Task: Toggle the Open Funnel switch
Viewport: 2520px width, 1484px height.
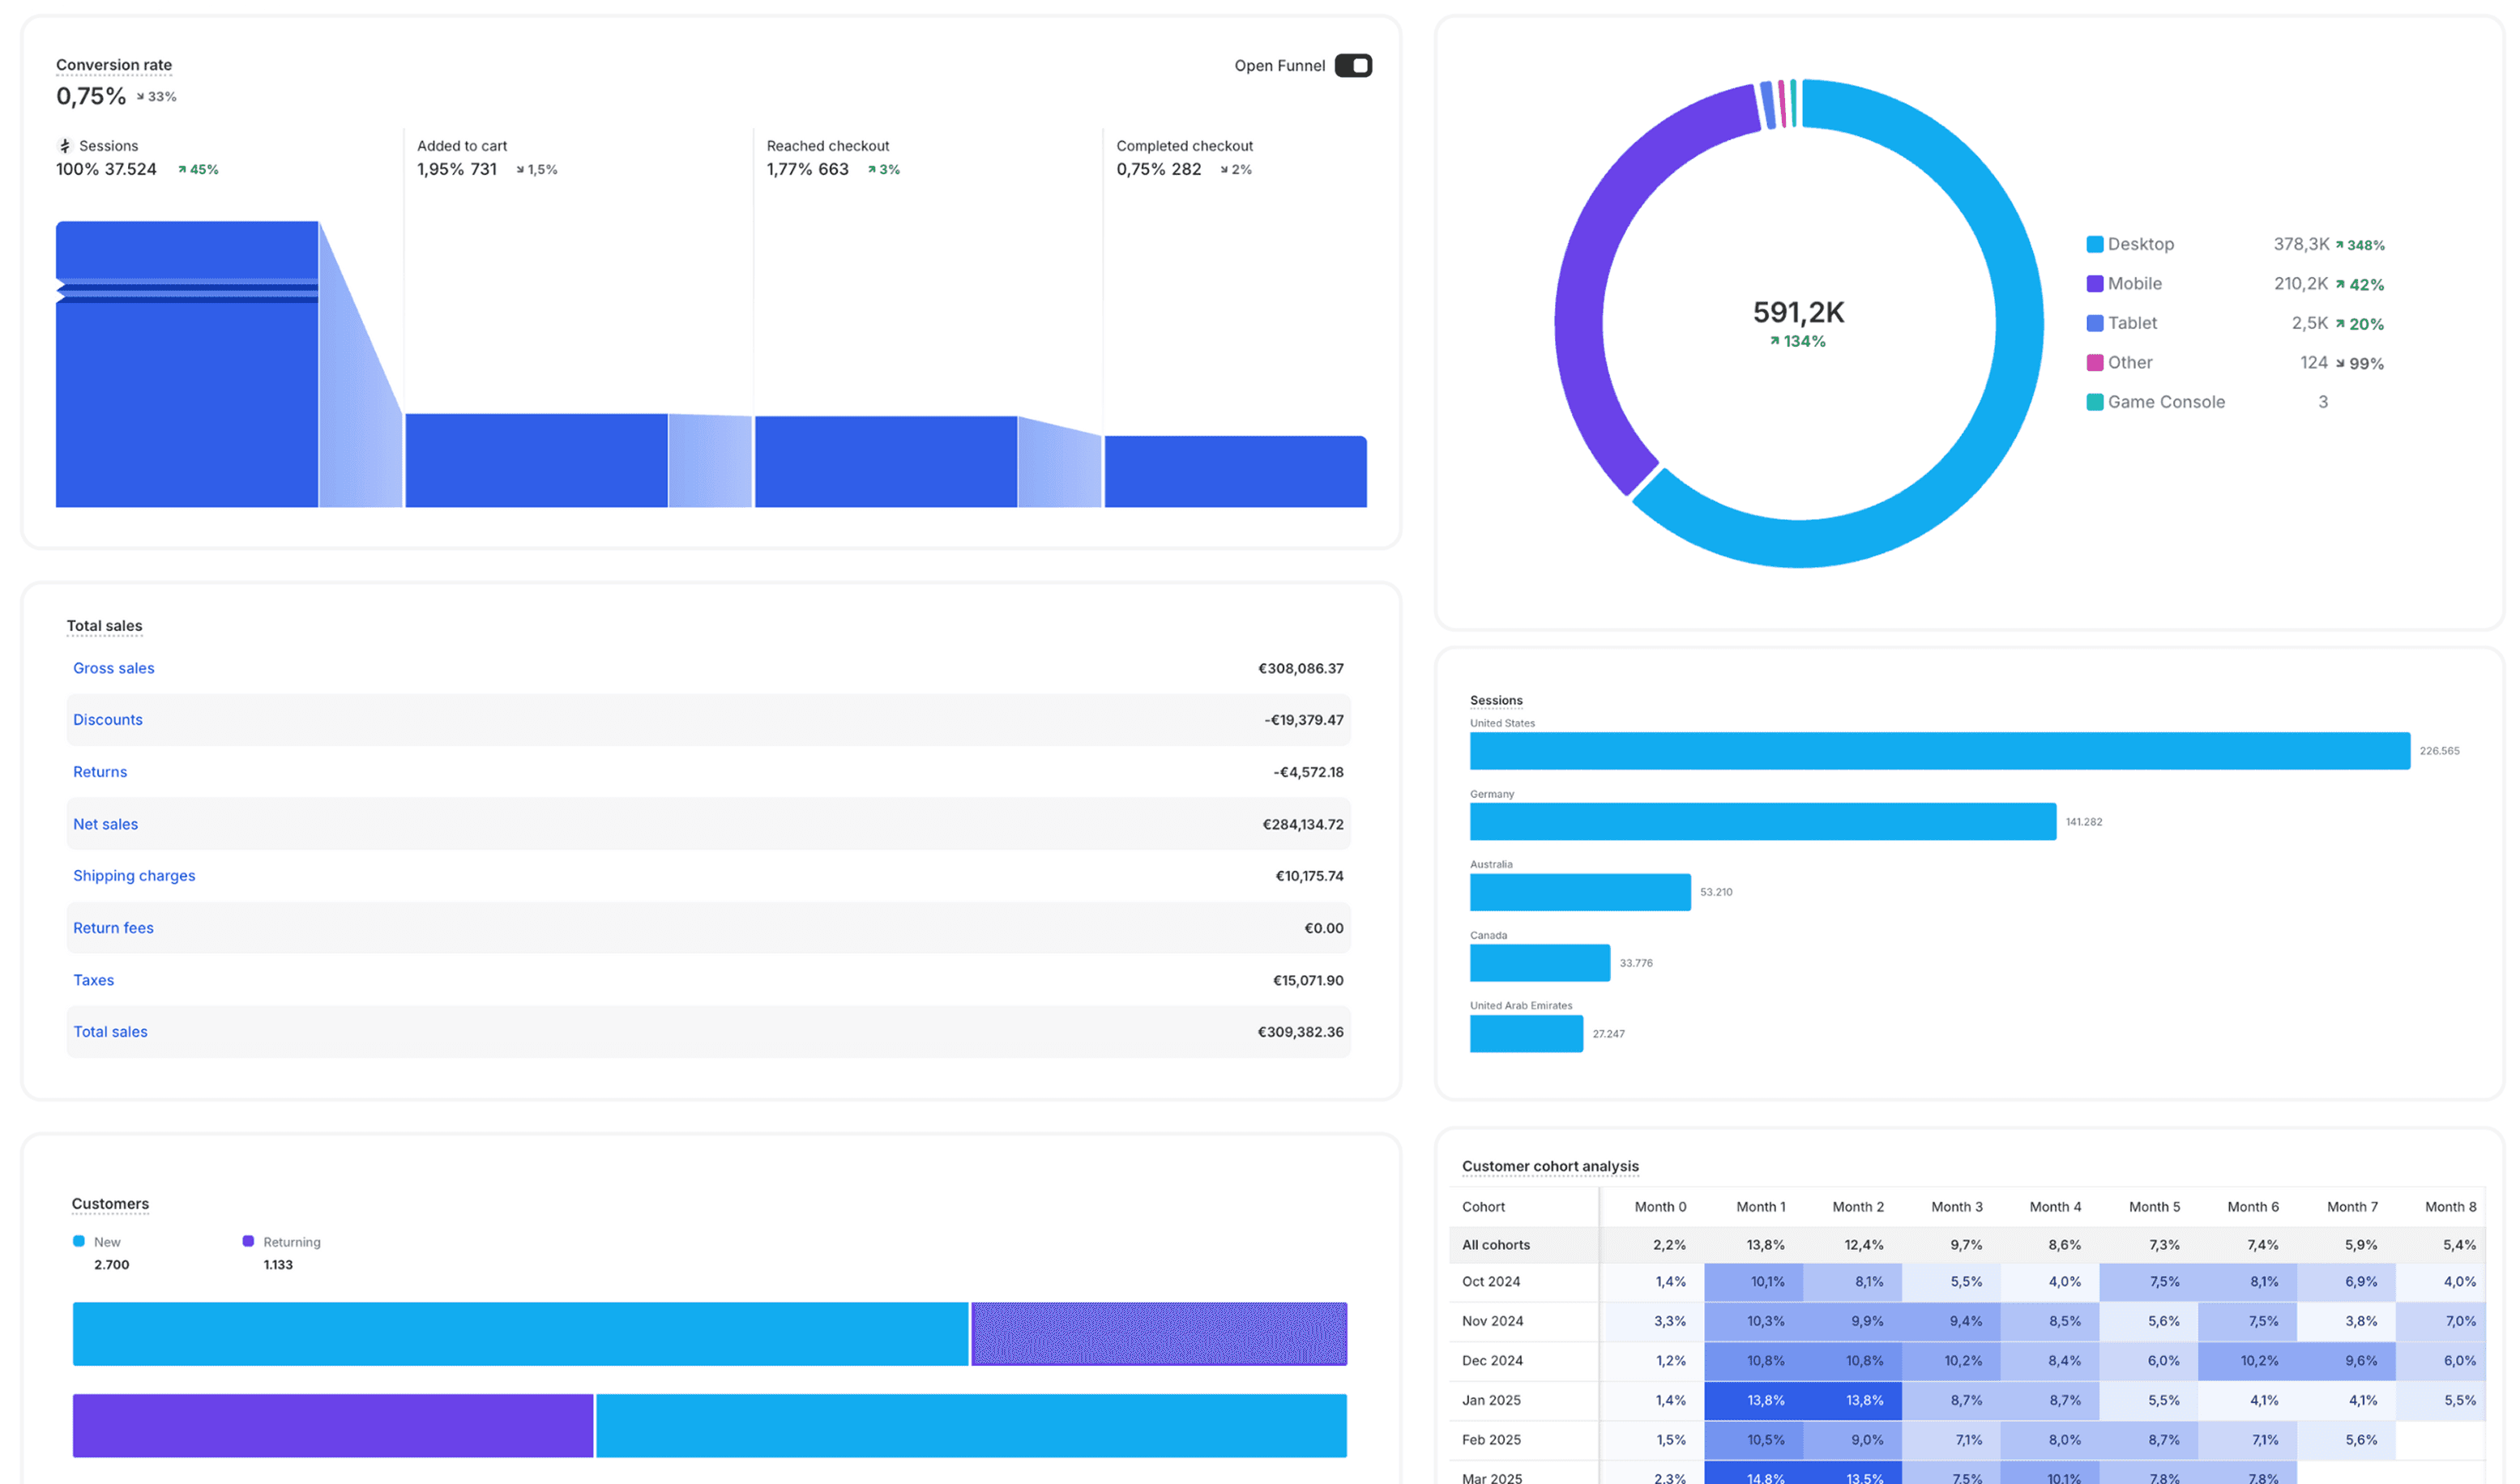Action: [x=1353, y=66]
